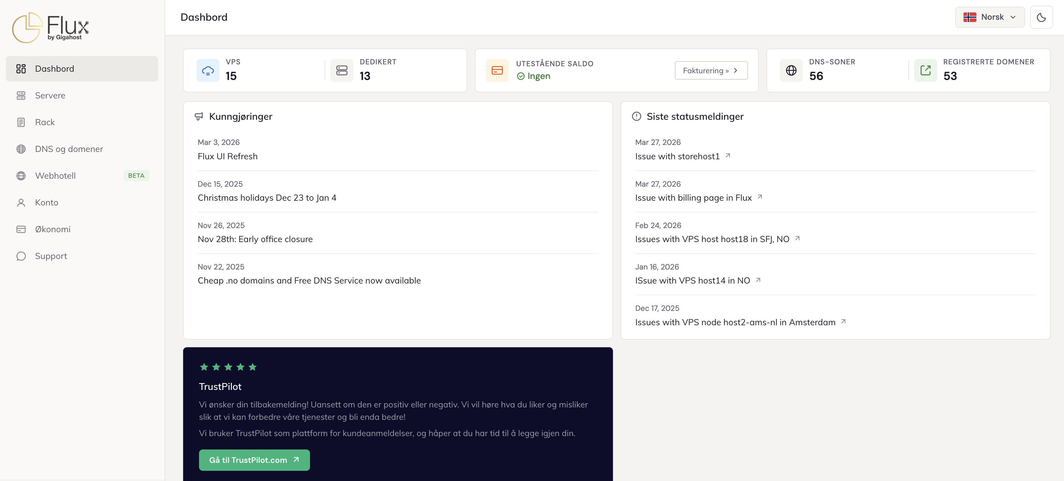1064x481 pixels.
Task: Open DNS og domener menu item
Action: tap(69, 149)
